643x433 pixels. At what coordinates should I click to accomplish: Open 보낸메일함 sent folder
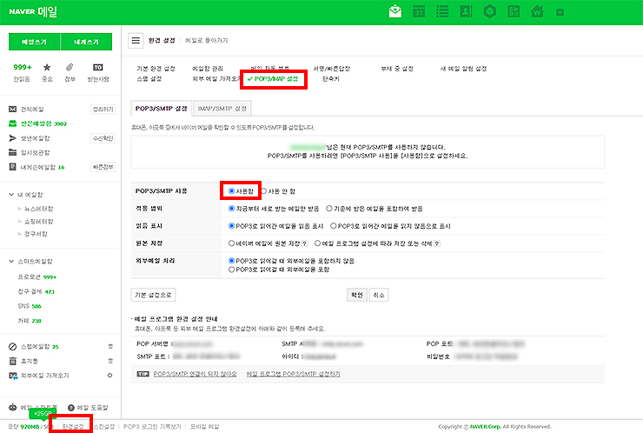pyautogui.click(x=36, y=138)
